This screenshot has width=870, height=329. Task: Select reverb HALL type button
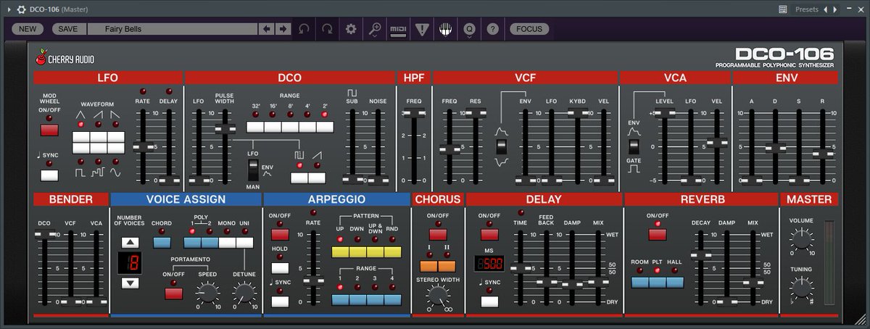[675, 283]
